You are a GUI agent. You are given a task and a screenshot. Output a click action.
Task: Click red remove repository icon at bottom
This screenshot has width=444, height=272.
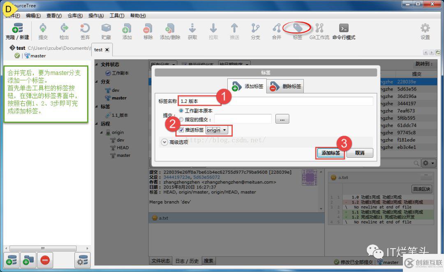pos(45,260)
